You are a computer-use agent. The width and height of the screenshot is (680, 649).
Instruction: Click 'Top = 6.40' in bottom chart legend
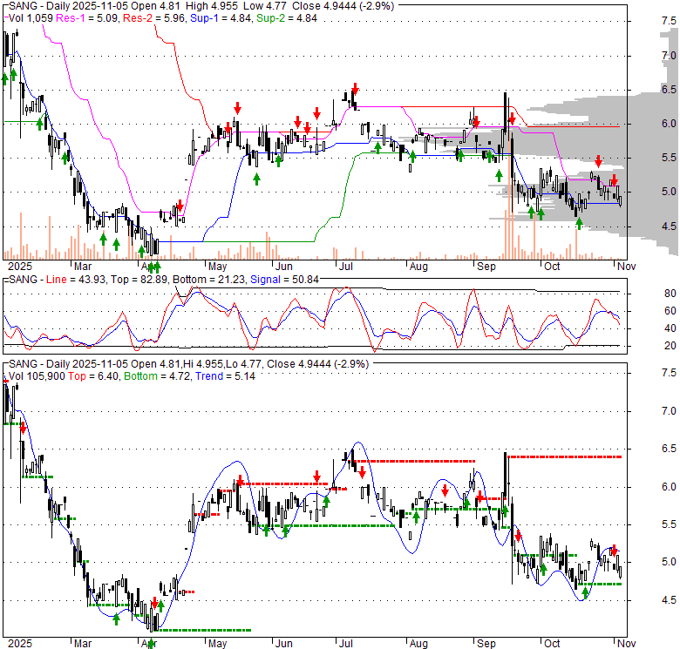(x=93, y=376)
